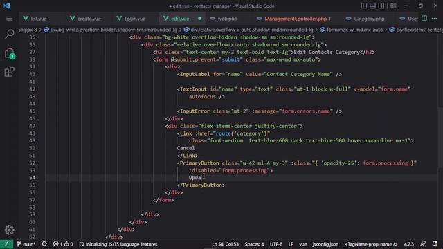Screen dimensions: 443x249
Task: Click the unsaved dot on edit.vue tab
Action: pyautogui.click(x=200, y=19)
